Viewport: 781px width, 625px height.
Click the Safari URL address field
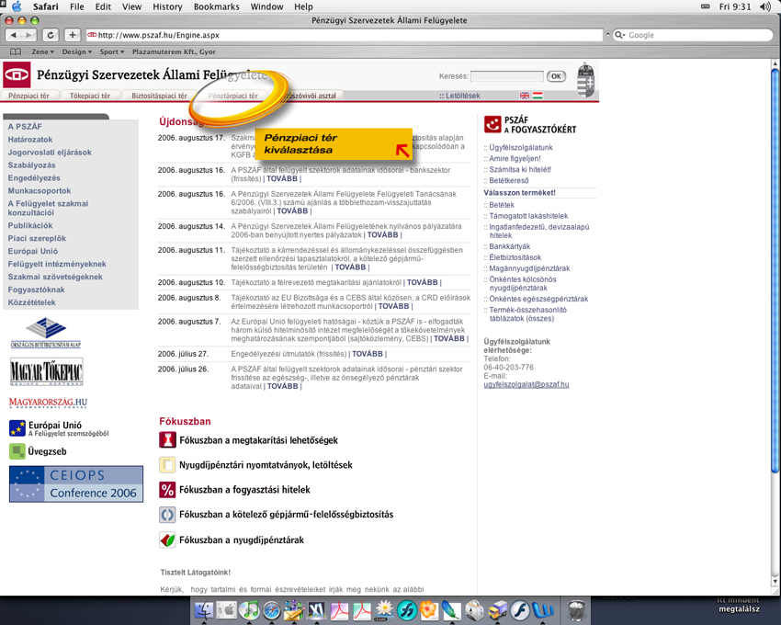(x=345, y=35)
